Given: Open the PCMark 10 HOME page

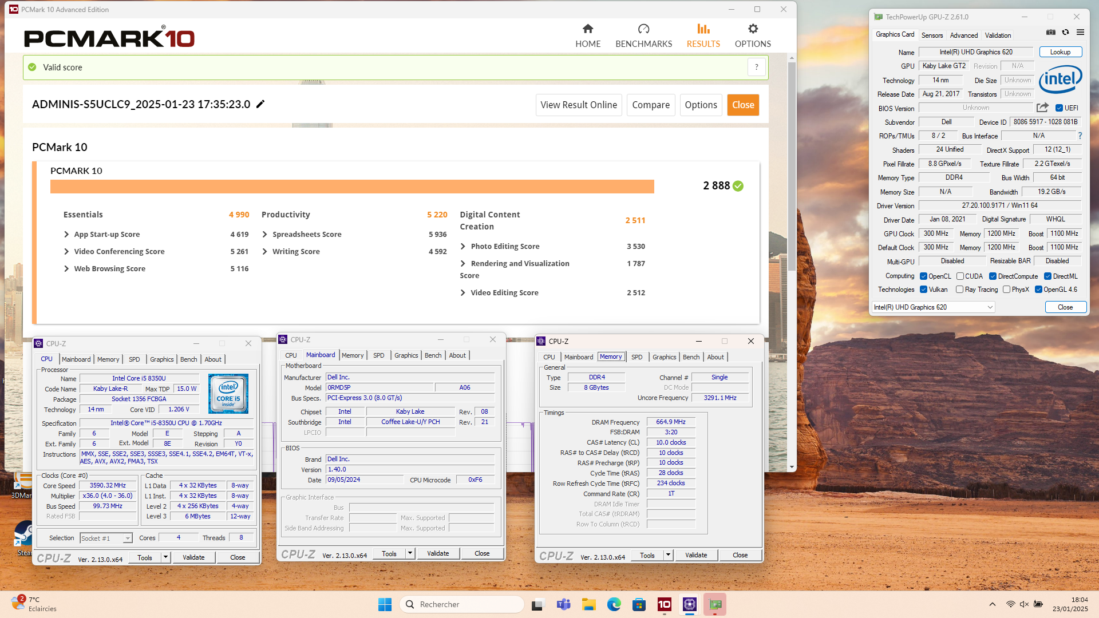Looking at the screenshot, I should pyautogui.click(x=588, y=35).
